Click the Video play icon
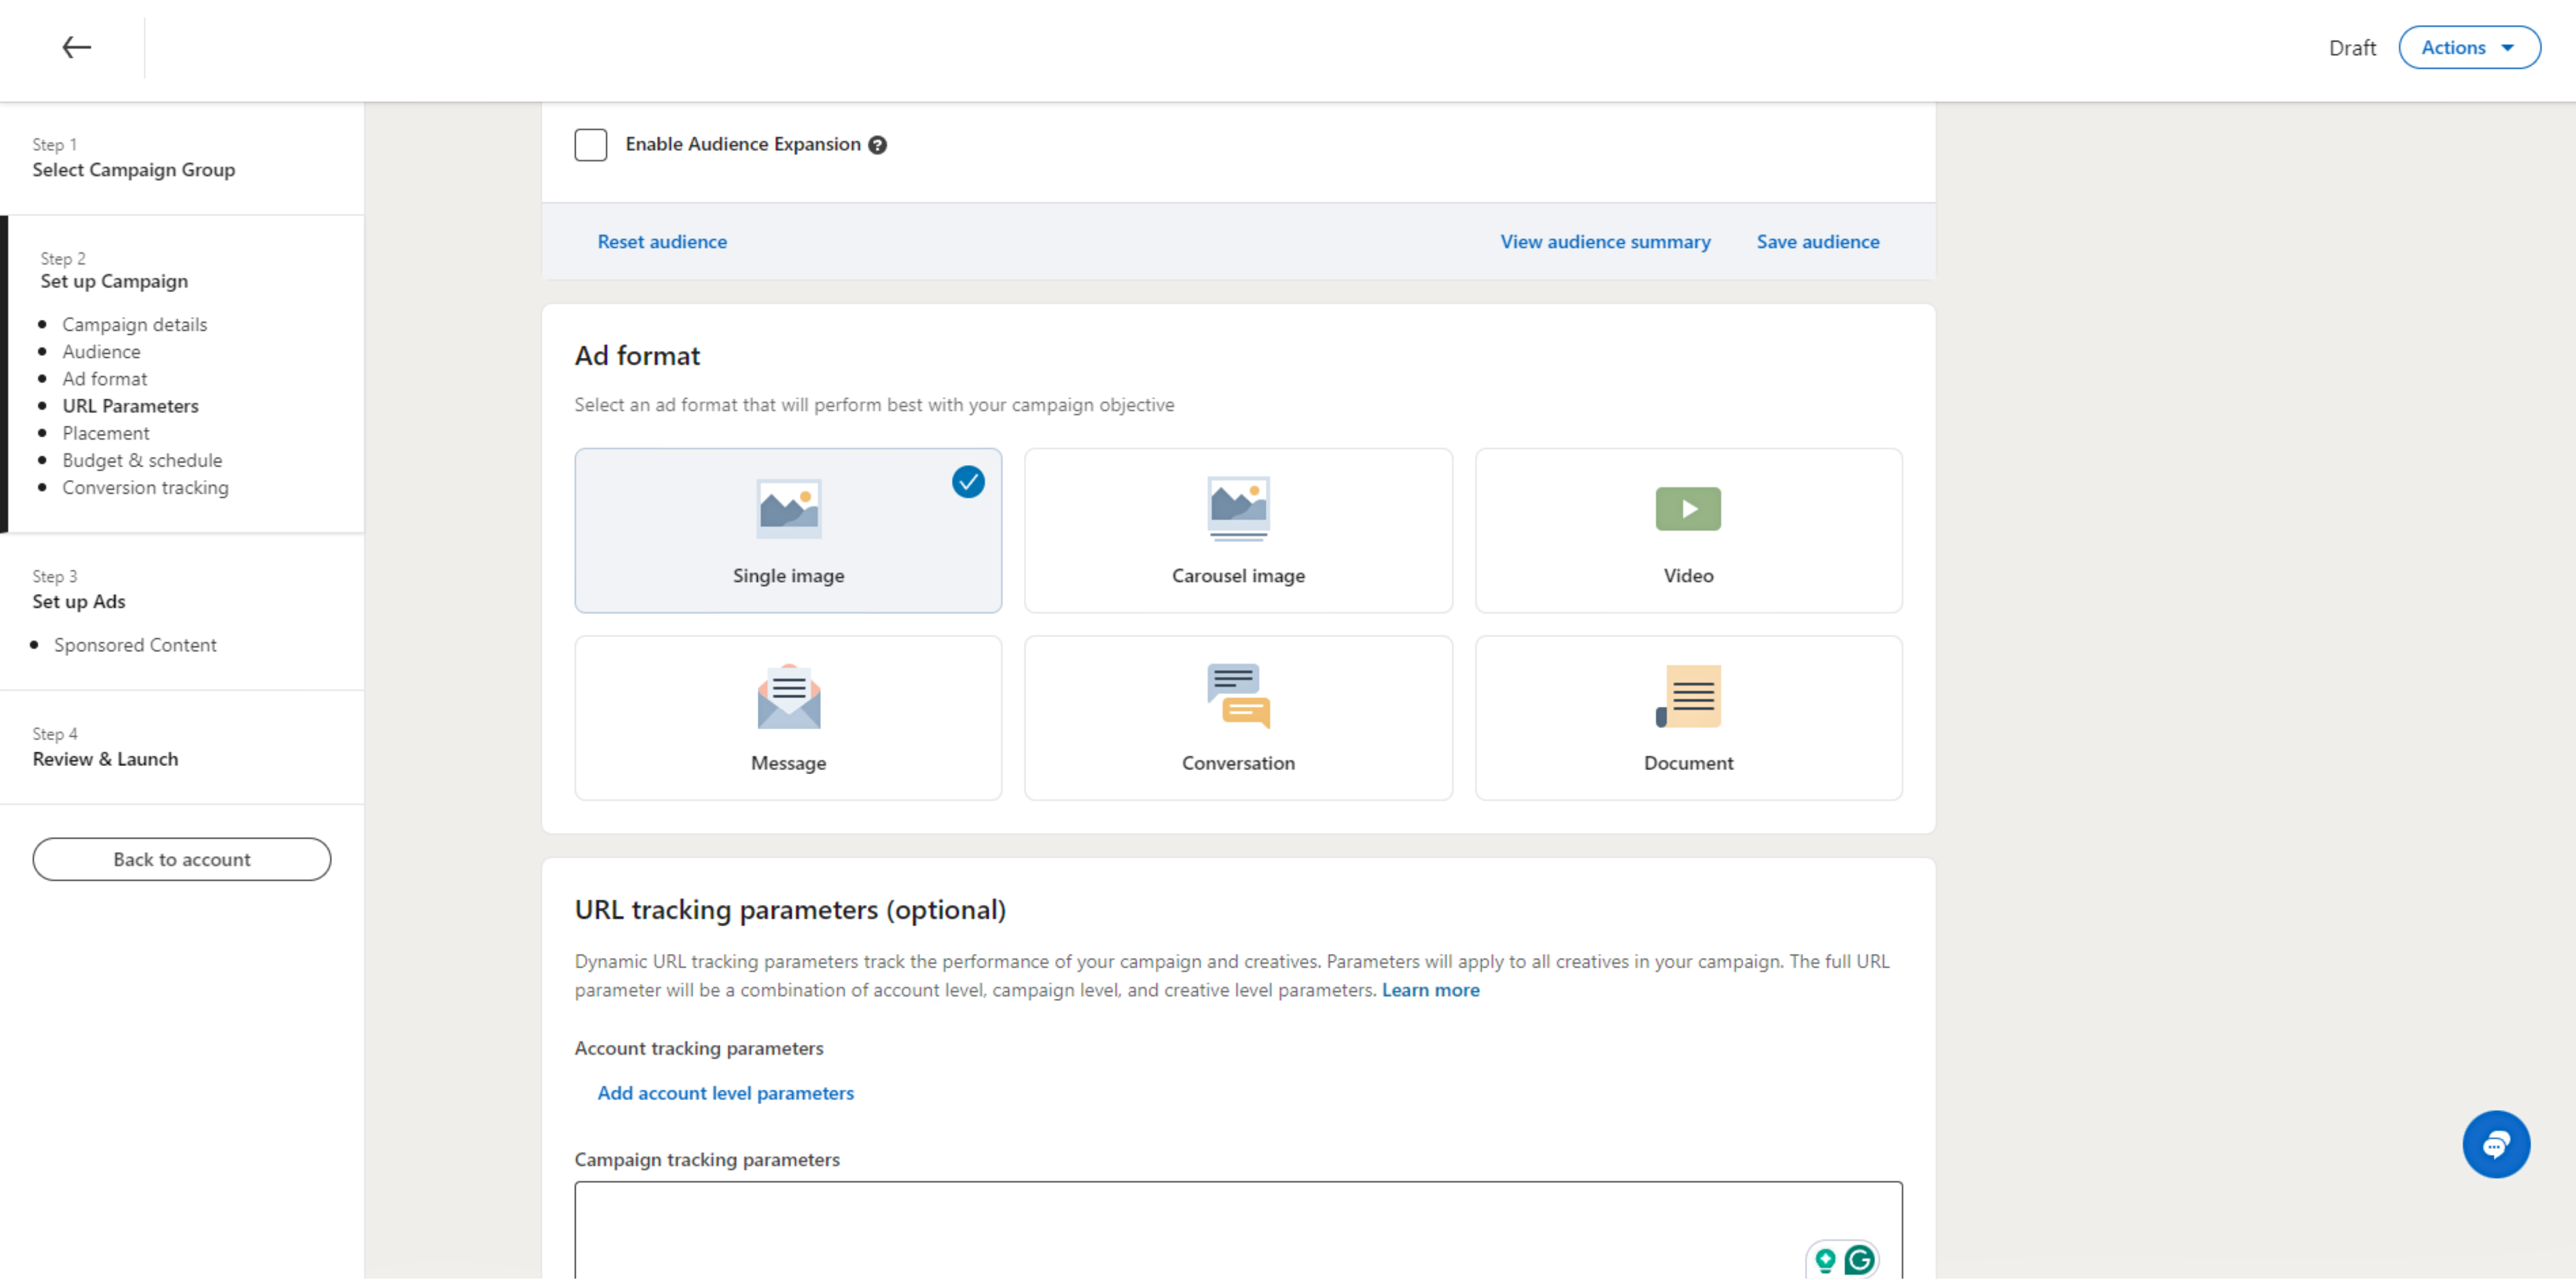The width and height of the screenshot is (2576, 1280). click(x=1688, y=509)
